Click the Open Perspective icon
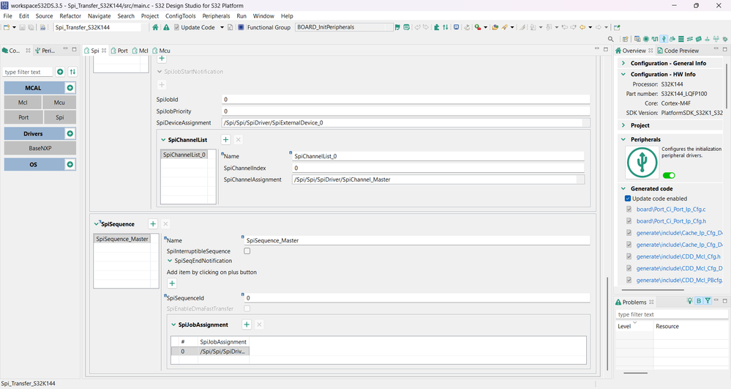The image size is (731, 389). [625, 40]
